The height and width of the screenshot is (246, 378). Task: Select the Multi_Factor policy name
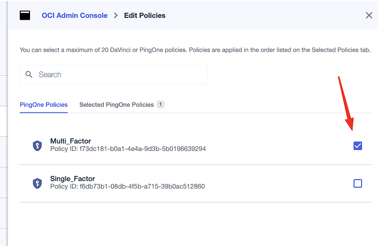70,141
